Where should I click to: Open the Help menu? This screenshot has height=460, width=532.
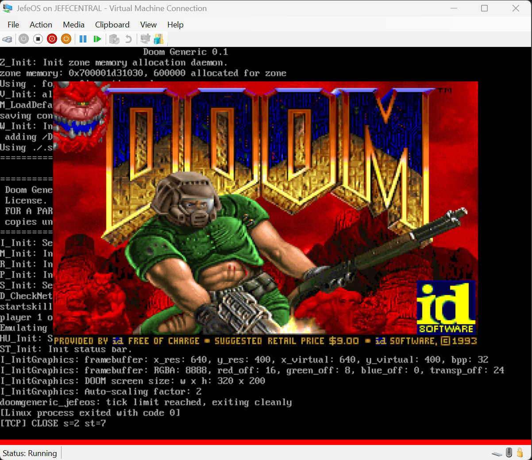coord(175,25)
